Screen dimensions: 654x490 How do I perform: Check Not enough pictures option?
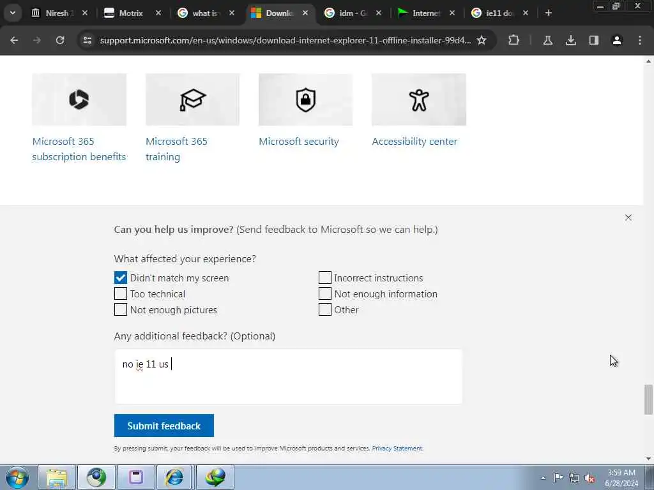click(121, 309)
